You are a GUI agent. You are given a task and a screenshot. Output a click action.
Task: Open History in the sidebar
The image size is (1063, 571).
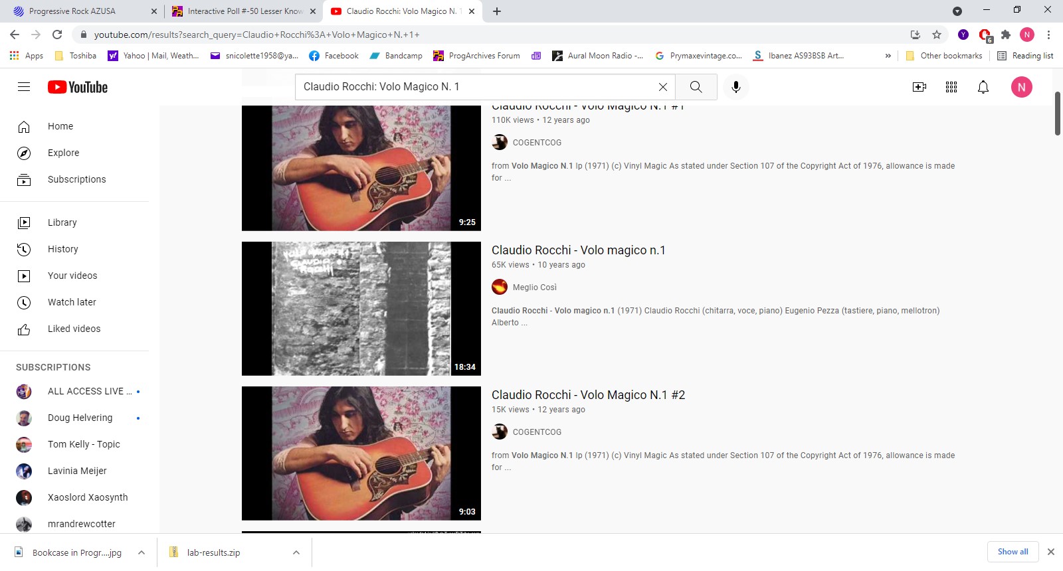point(74,249)
